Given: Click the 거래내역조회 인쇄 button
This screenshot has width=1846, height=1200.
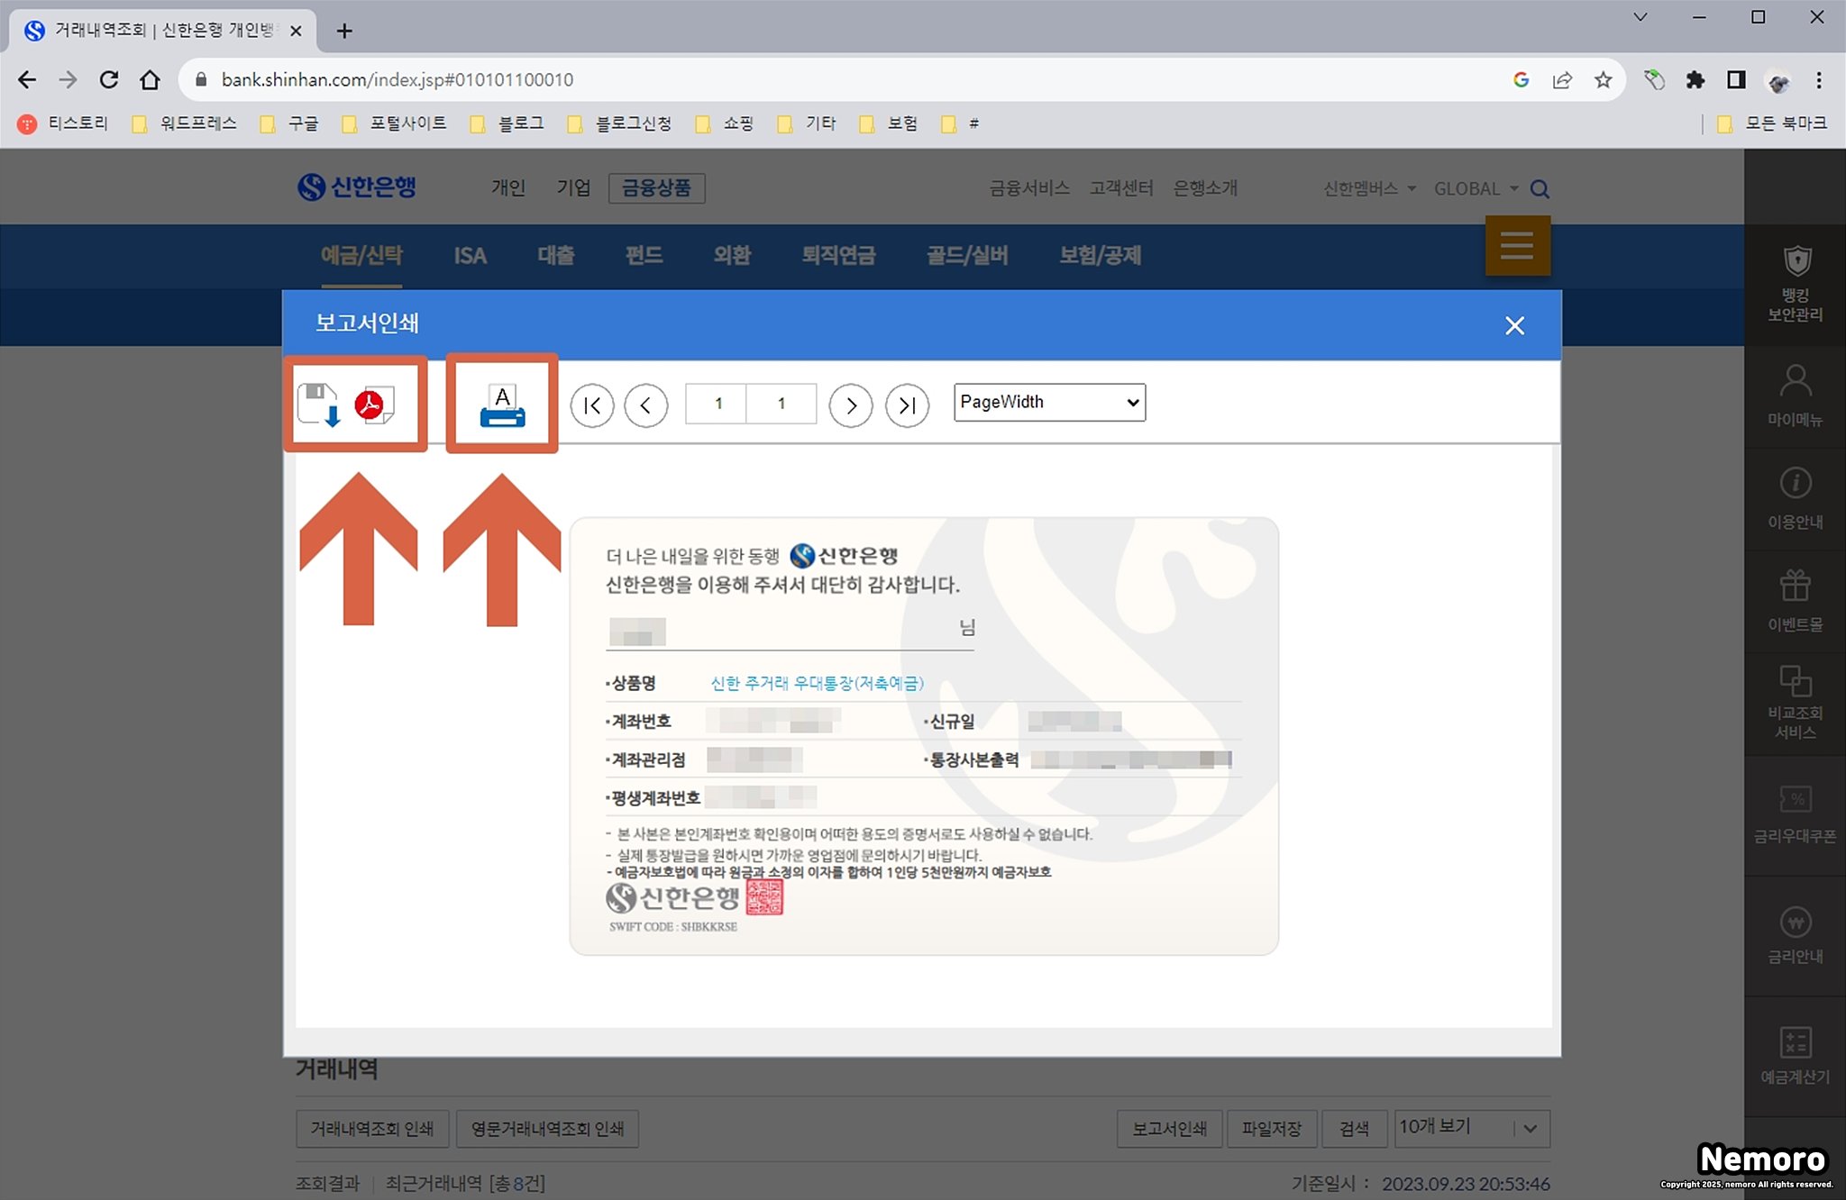Looking at the screenshot, I should pyautogui.click(x=372, y=1128).
